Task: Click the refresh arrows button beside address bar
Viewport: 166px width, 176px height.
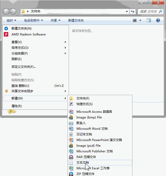Action: [x=133, y=12]
